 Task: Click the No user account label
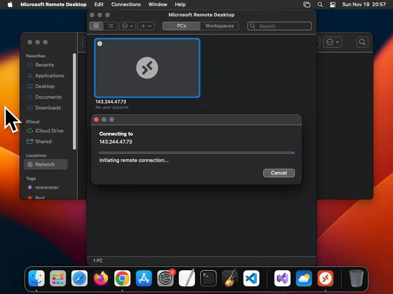pyautogui.click(x=112, y=107)
